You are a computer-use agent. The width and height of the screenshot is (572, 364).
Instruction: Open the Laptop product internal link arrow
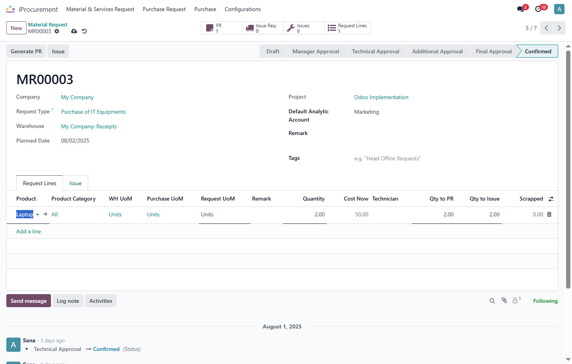tap(45, 214)
